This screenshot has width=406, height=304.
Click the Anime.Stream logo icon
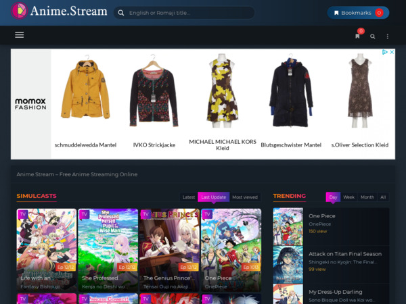click(19, 11)
